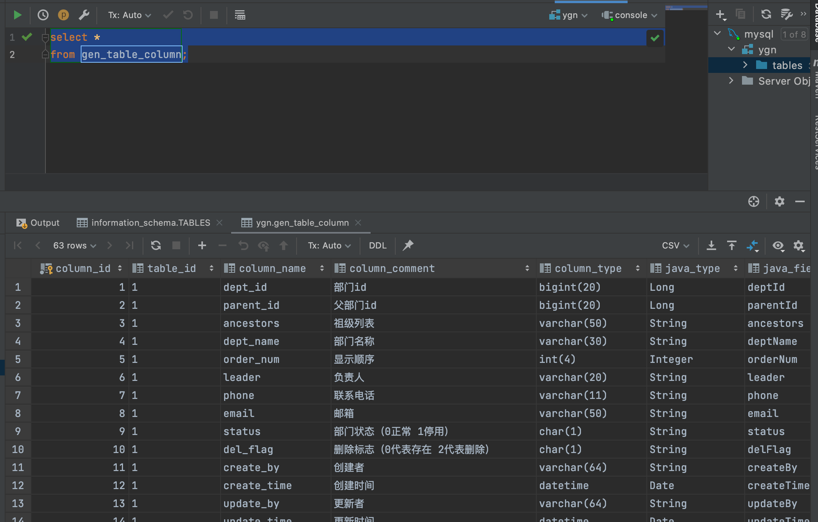The height and width of the screenshot is (522, 818).
Task: Commit the transaction with the checkmark icon
Action: (x=168, y=15)
